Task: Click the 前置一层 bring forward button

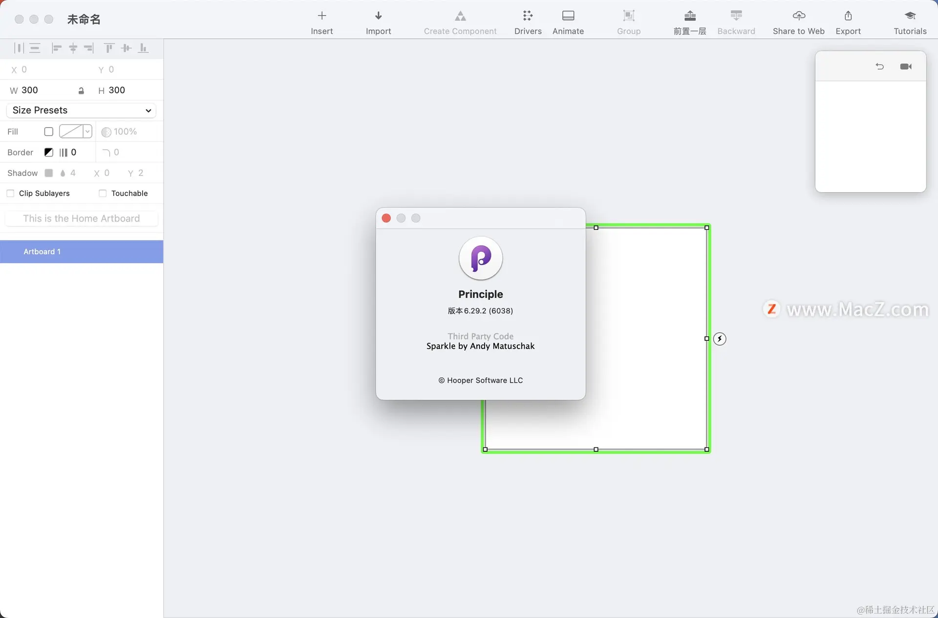Action: coord(689,22)
